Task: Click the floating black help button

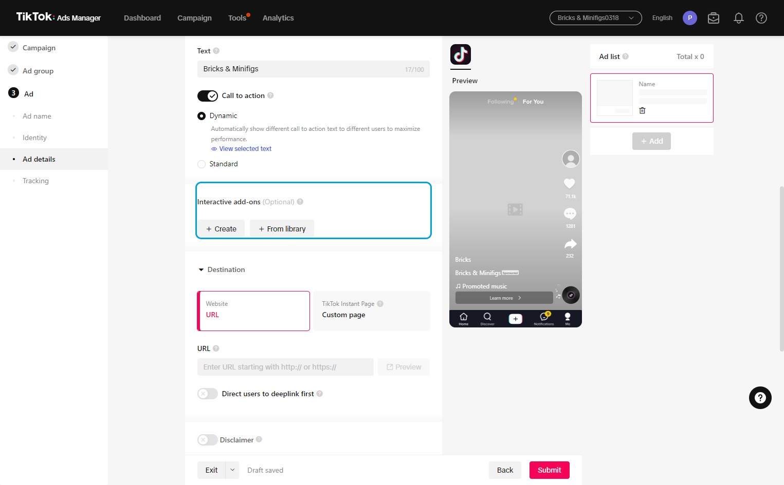Action: pyautogui.click(x=760, y=398)
